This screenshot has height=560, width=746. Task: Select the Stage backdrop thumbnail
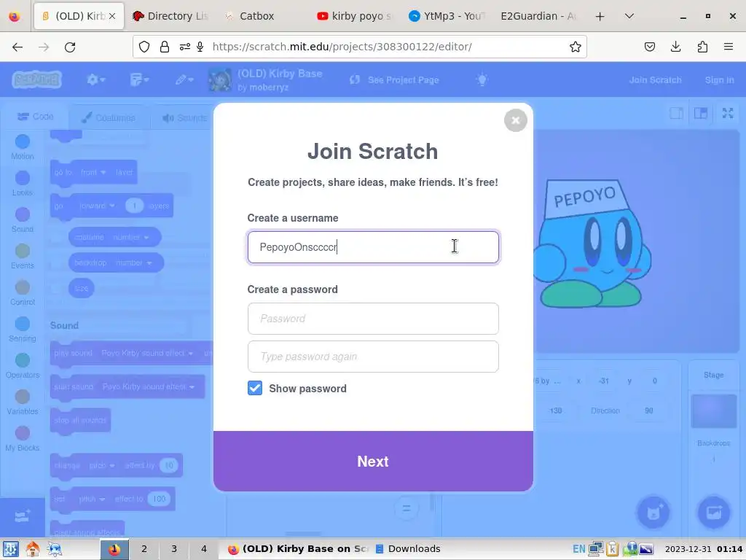(x=714, y=411)
